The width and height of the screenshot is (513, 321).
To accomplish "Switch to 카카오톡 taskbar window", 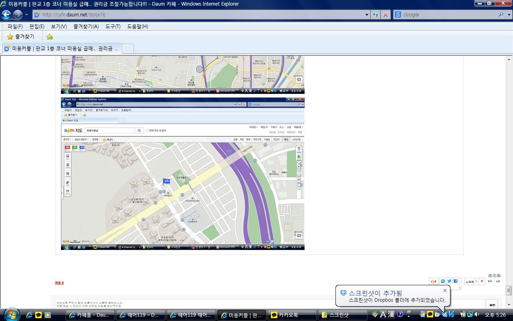I will click(292, 315).
